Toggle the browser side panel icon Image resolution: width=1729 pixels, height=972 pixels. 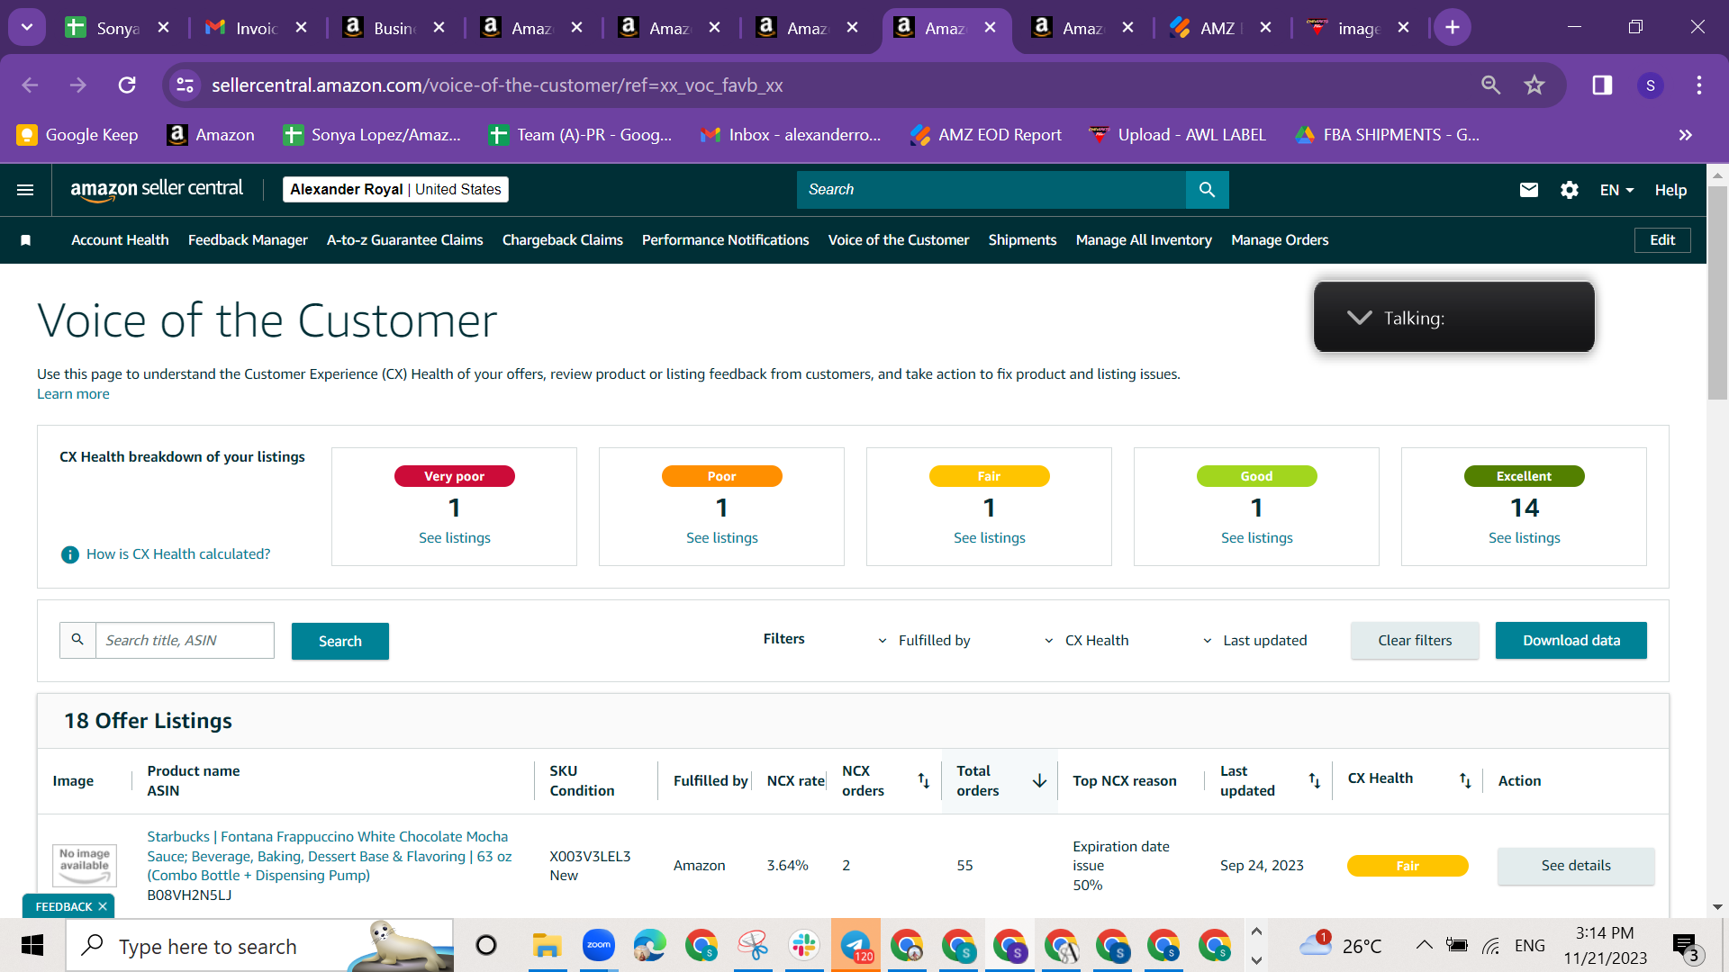point(1602,85)
